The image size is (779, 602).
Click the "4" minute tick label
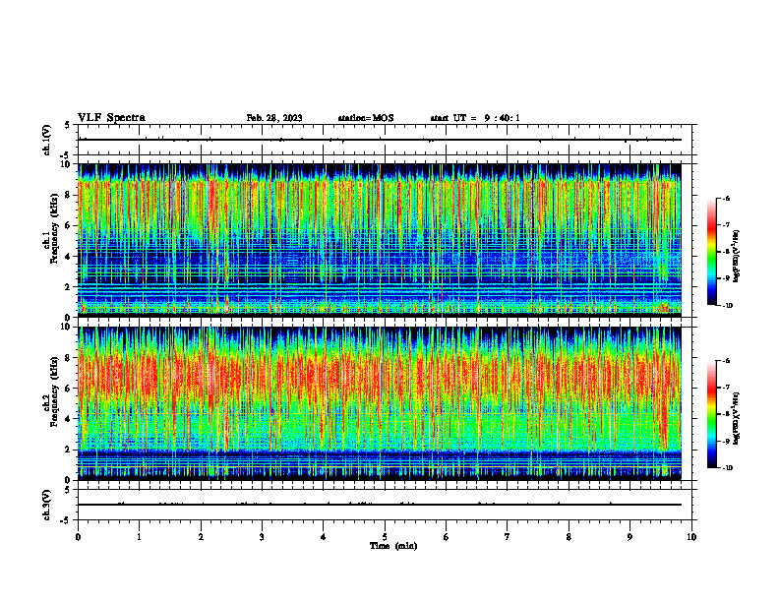[x=324, y=537]
